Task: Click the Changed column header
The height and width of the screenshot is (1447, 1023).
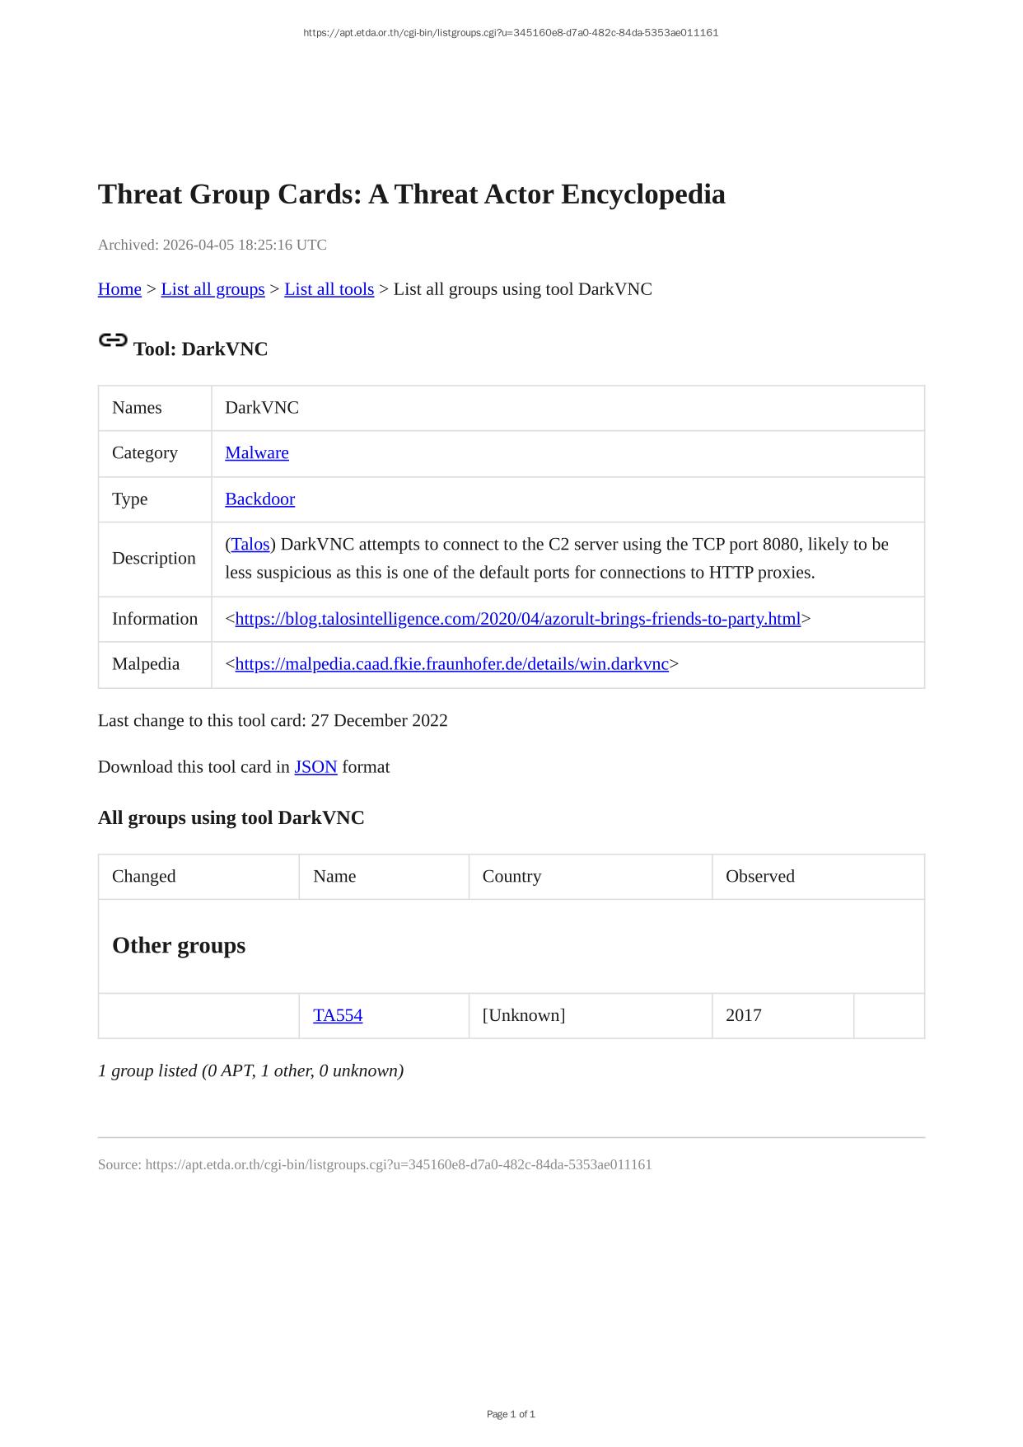Action: pyautogui.click(x=144, y=876)
